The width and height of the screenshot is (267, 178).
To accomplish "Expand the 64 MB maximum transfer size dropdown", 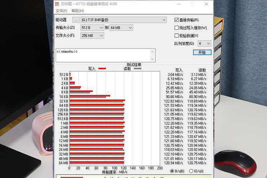I will click(x=130, y=28).
